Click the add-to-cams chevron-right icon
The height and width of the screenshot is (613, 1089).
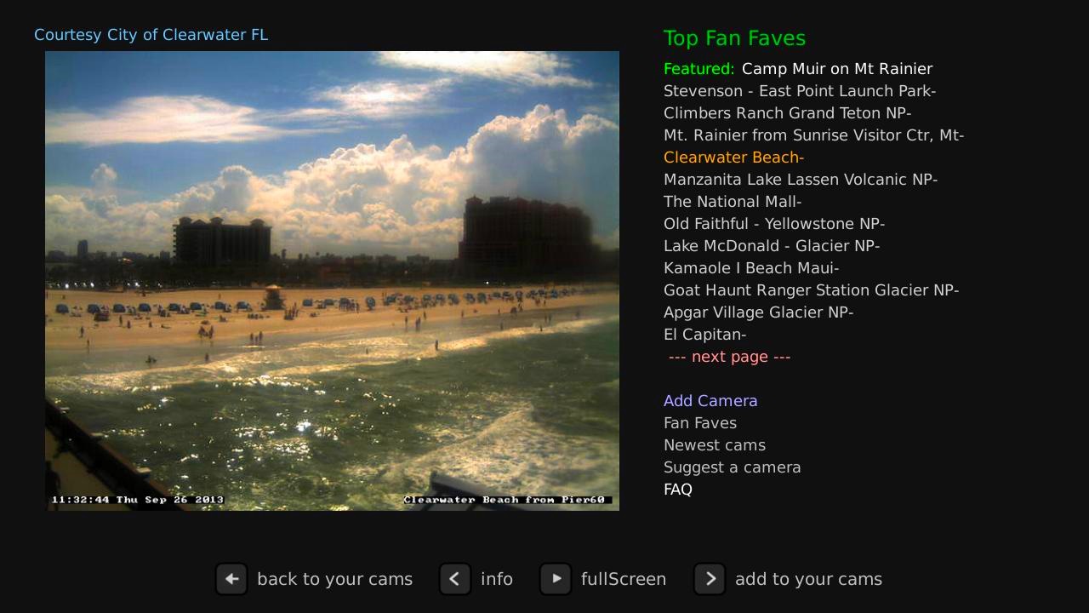(710, 579)
